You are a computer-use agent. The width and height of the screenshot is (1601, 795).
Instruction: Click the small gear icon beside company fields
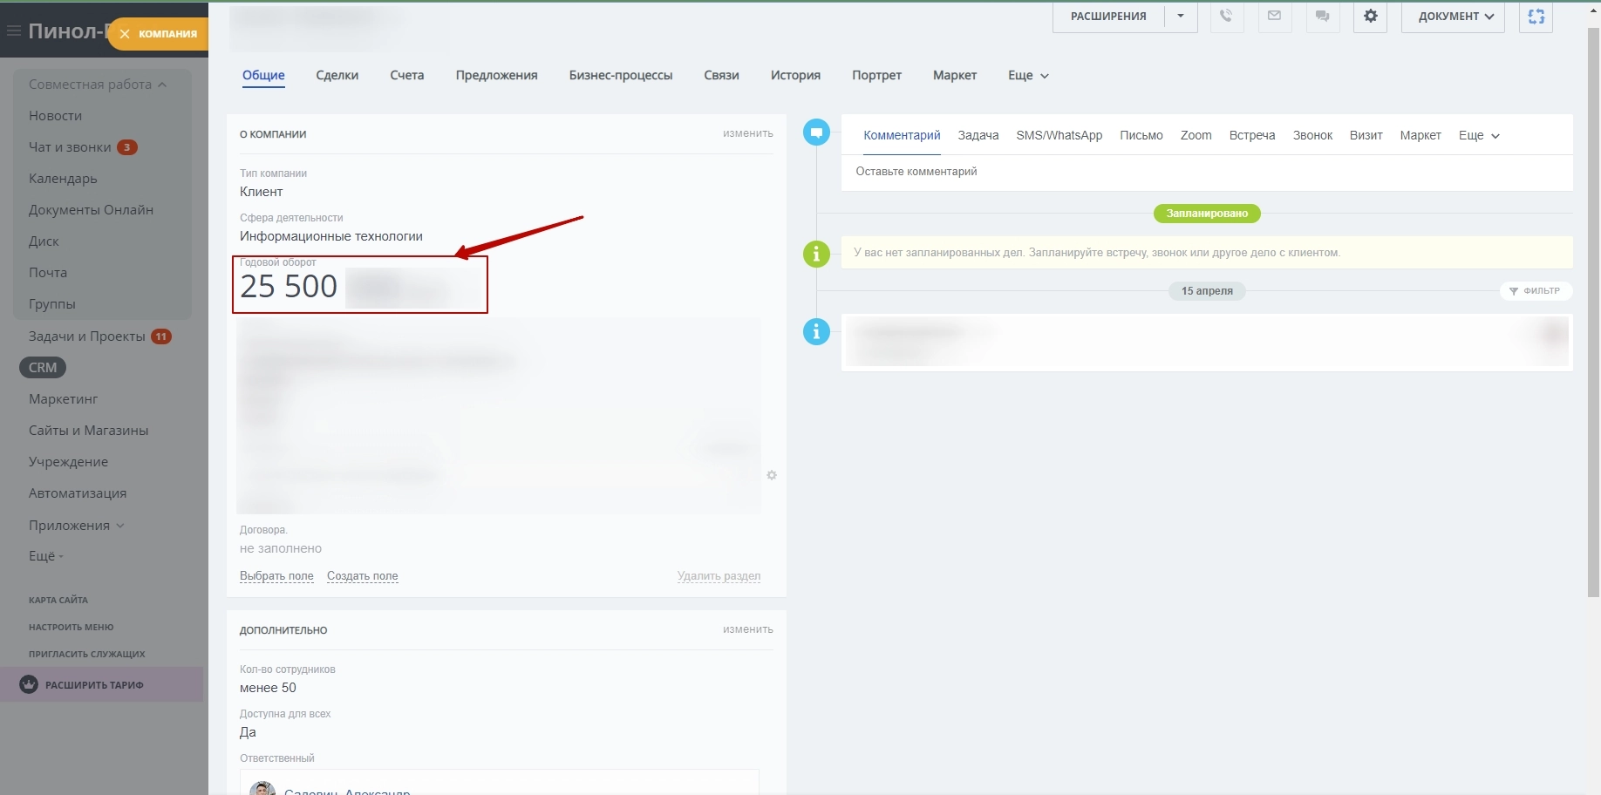772,475
